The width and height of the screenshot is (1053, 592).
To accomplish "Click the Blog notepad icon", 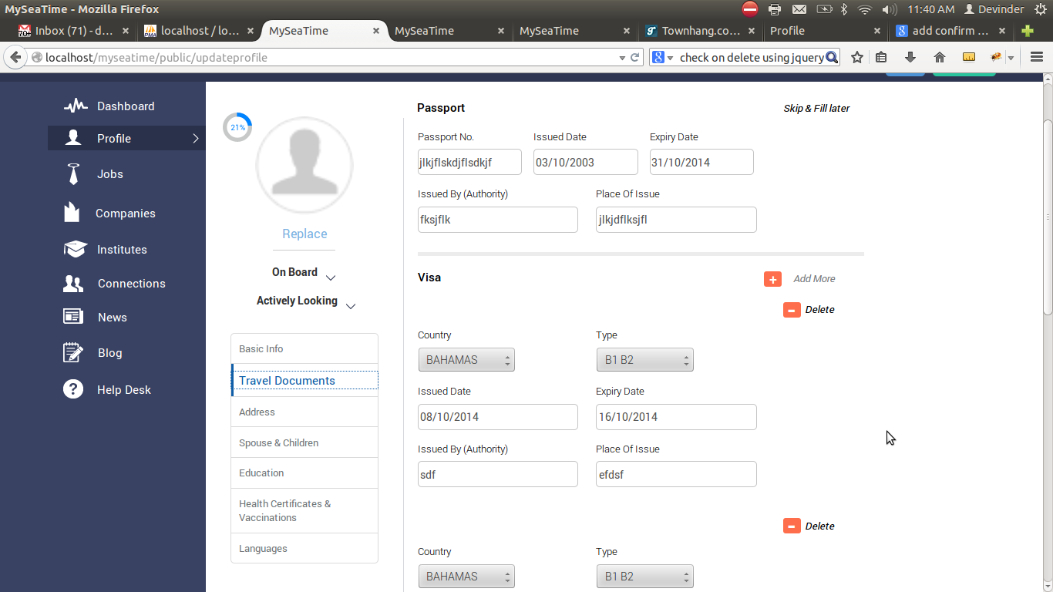I will tap(73, 352).
